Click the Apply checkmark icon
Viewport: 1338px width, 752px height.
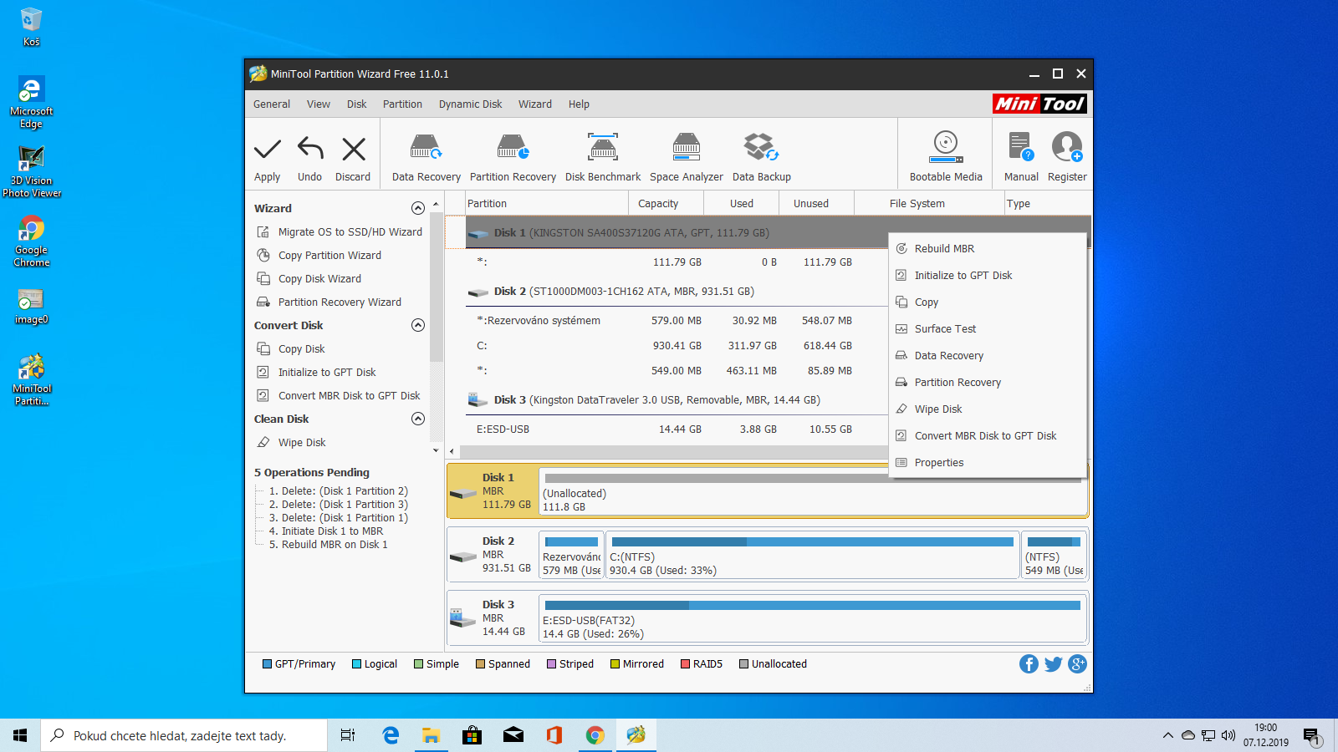[268, 150]
